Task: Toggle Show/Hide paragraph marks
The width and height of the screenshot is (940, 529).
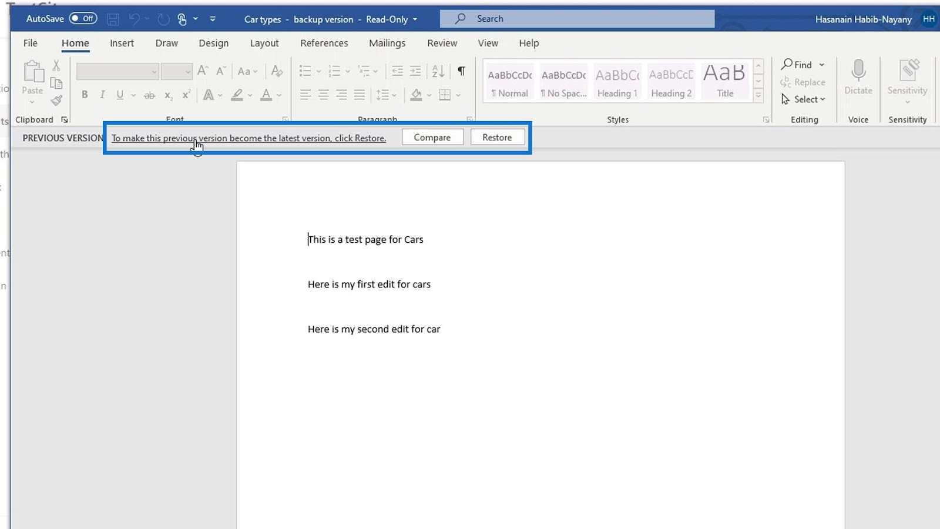Action: click(462, 71)
